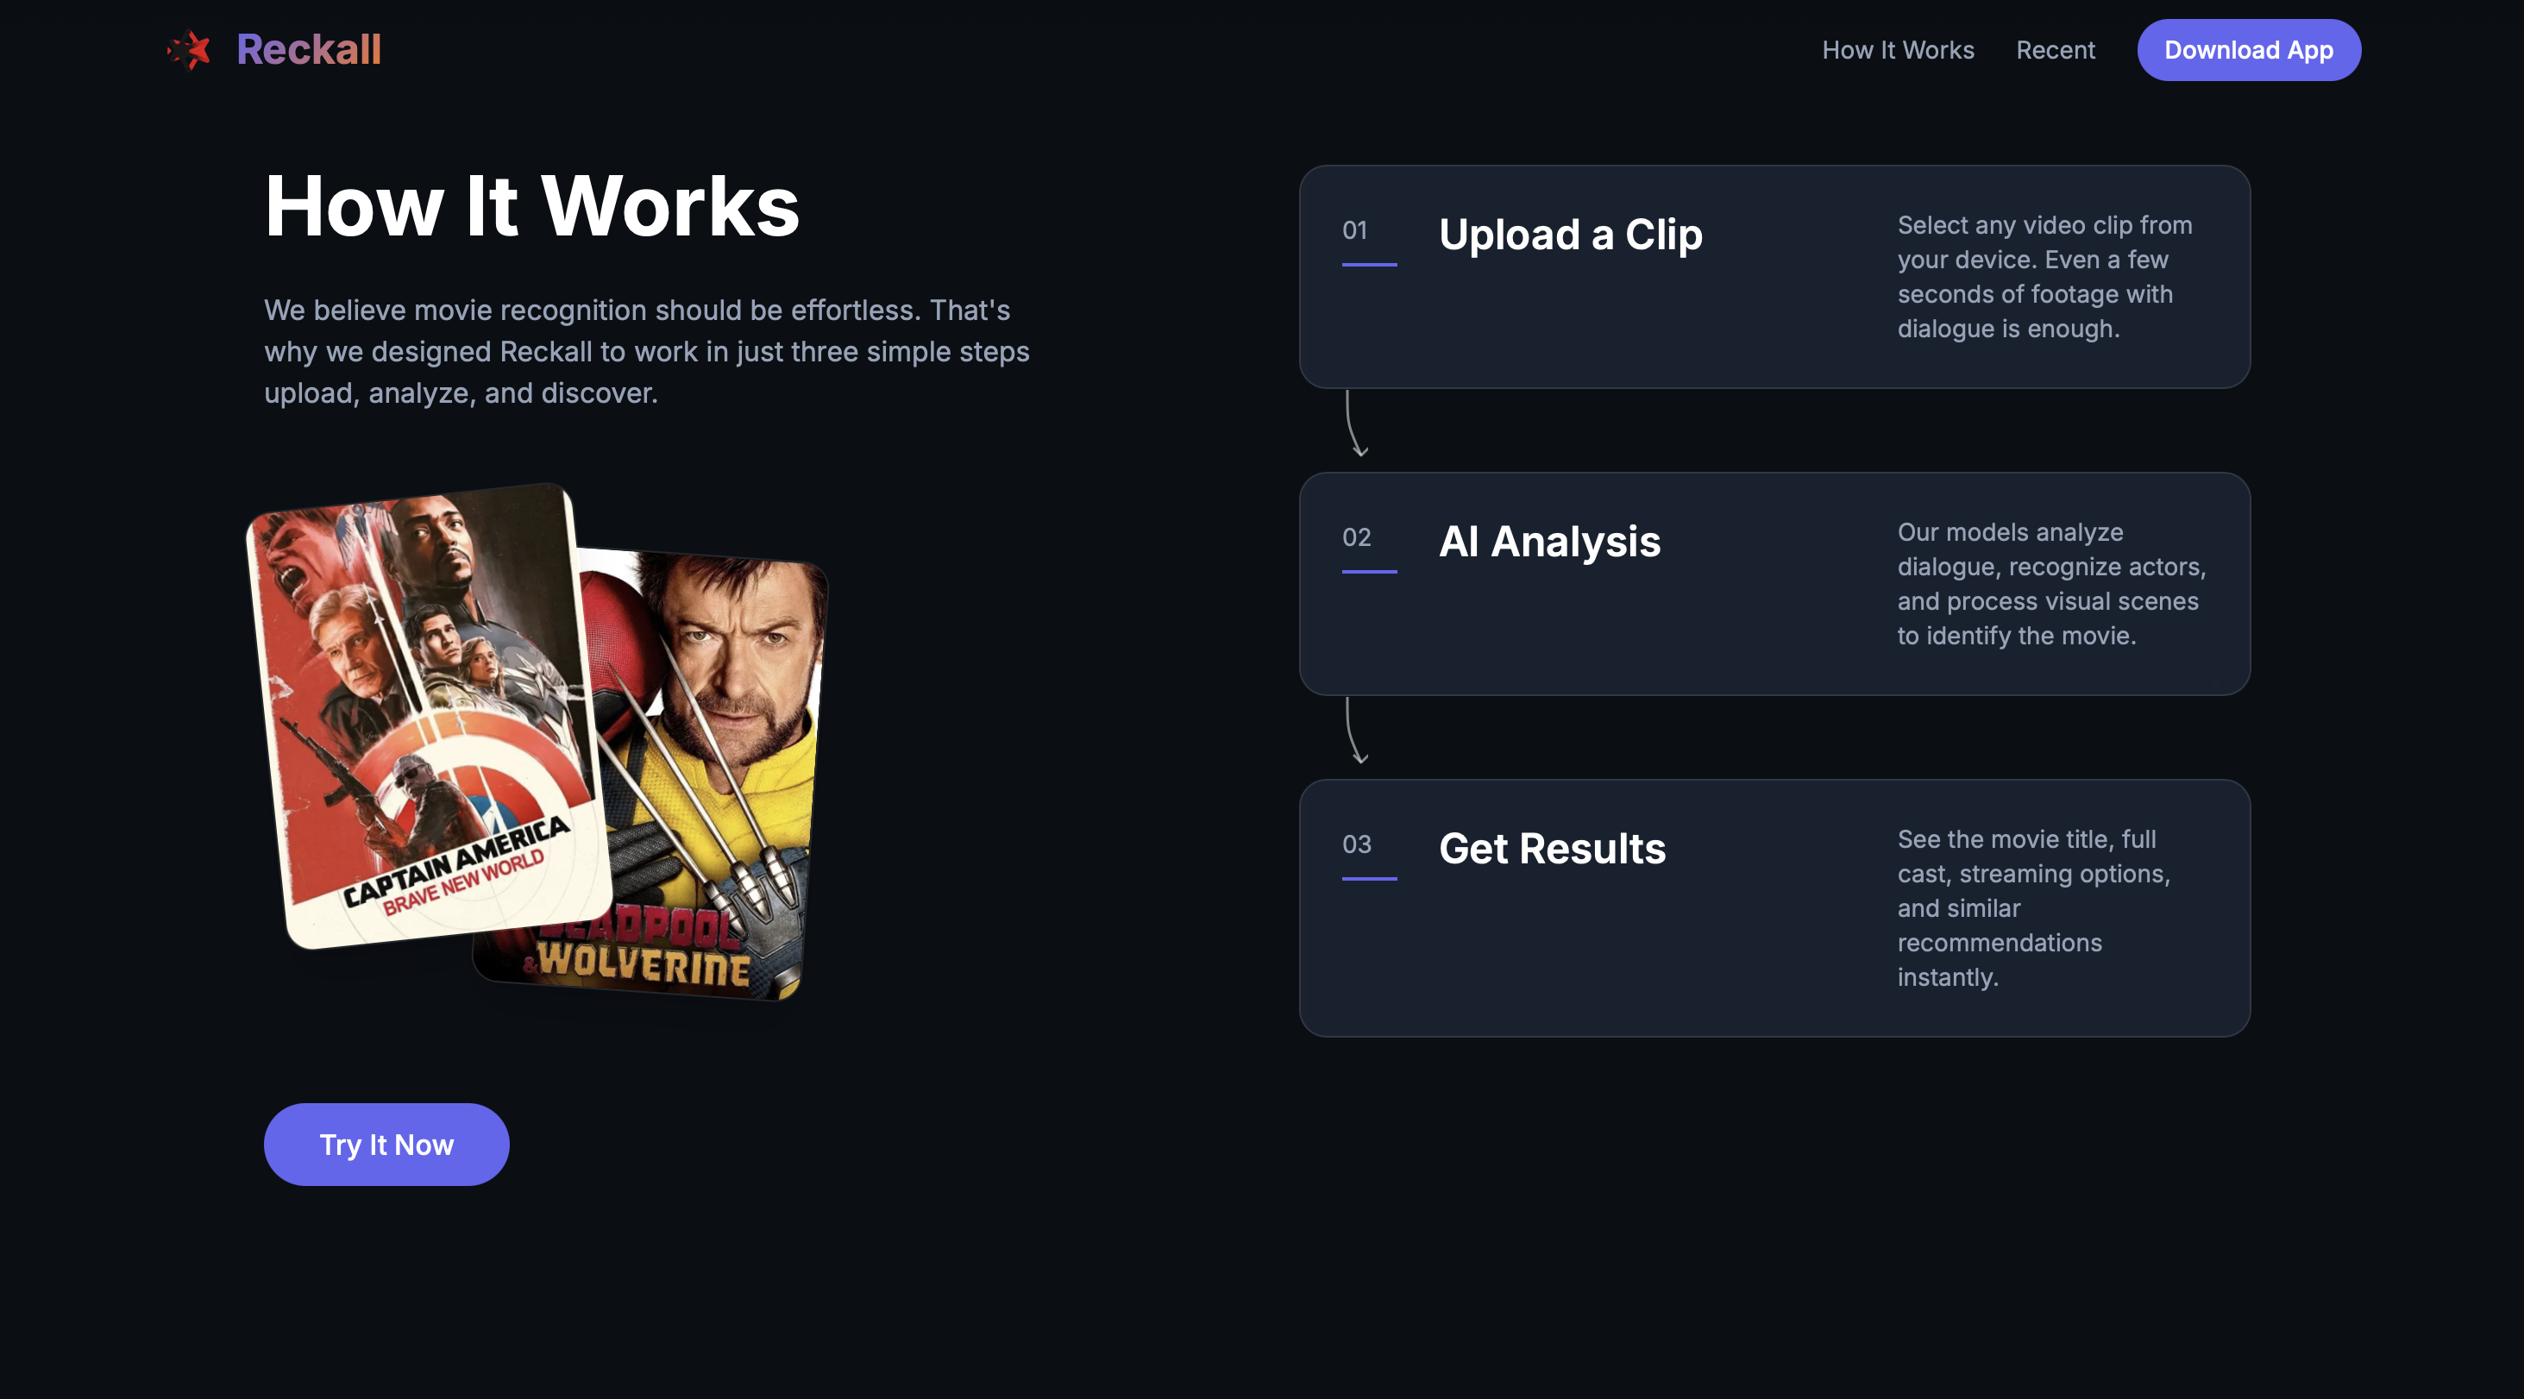Click the Upload a Clip description text
2524x1399 pixels.
(x=2043, y=277)
